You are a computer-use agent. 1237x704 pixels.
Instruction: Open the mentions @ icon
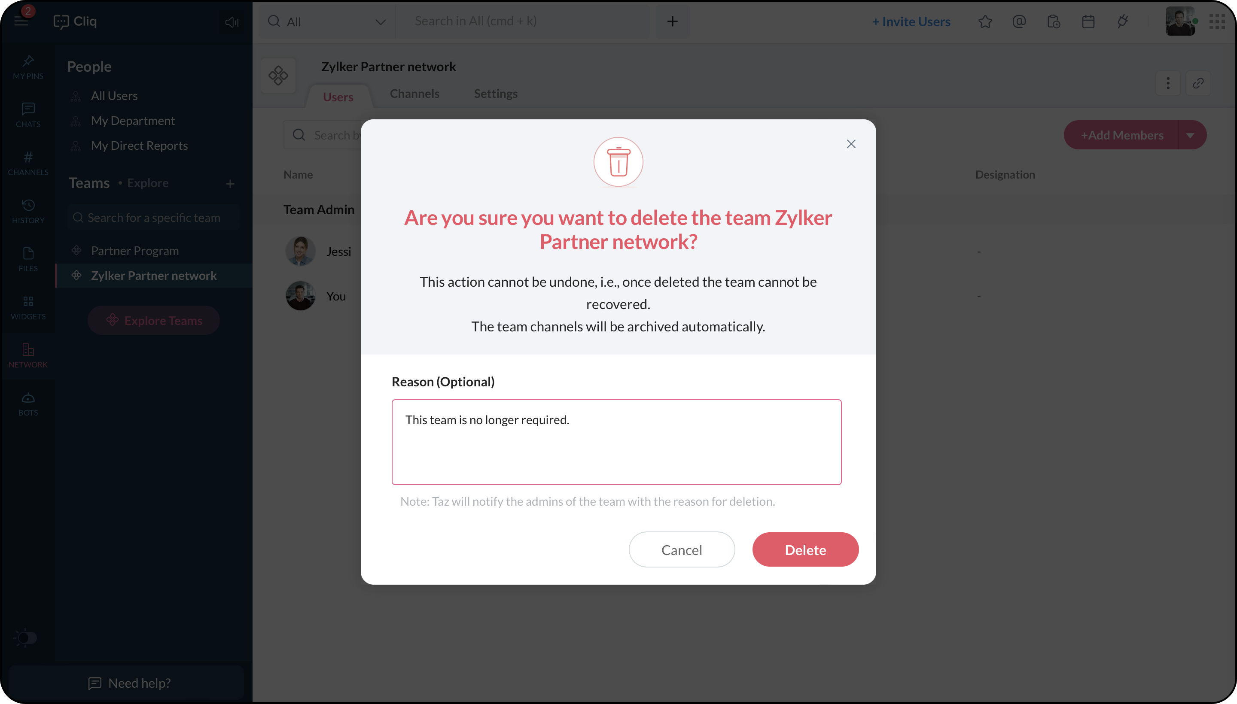[1019, 22]
